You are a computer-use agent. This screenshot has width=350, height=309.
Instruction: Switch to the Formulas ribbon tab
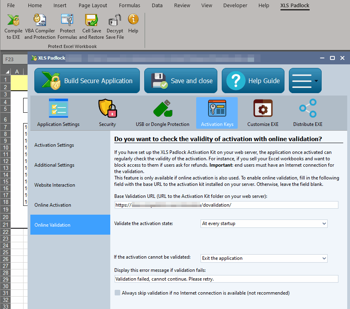click(x=129, y=6)
